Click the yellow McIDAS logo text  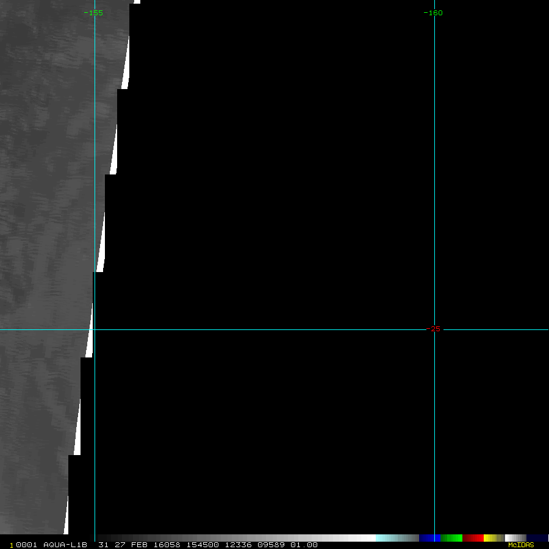click(x=521, y=545)
